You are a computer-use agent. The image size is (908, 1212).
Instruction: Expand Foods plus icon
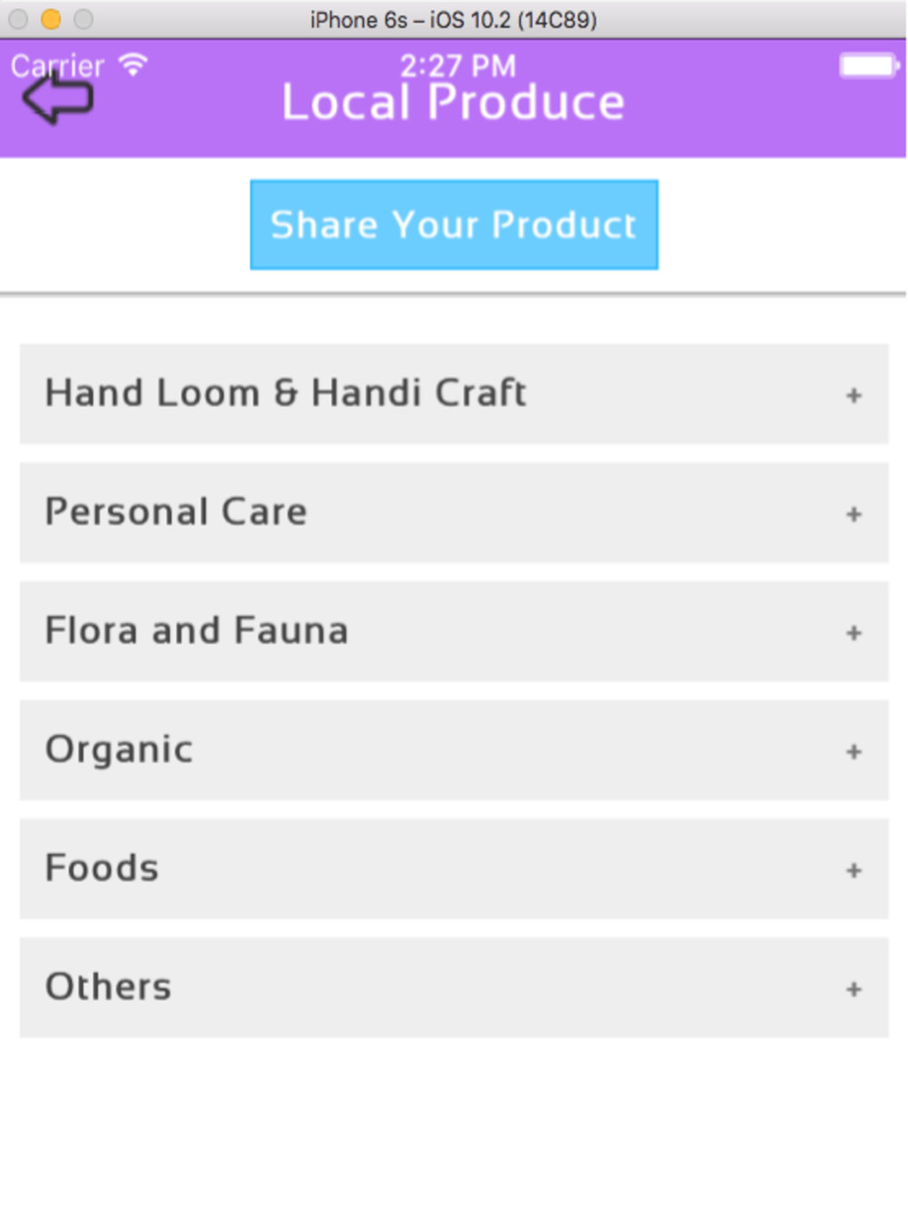[x=854, y=870]
